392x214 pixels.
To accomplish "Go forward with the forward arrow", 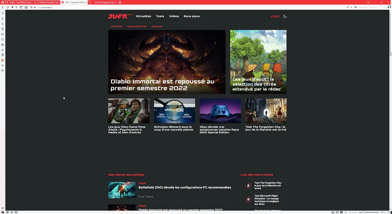I will click(8, 7).
